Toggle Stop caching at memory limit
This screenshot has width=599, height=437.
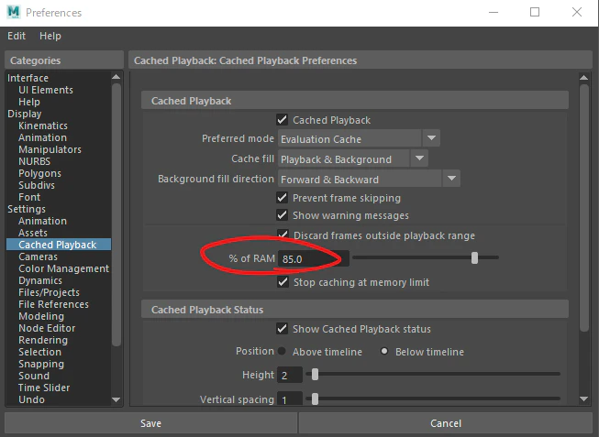pyautogui.click(x=283, y=282)
